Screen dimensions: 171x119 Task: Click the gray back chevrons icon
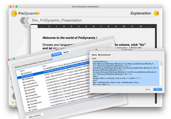pyautogui.click(x=24, y=21)
